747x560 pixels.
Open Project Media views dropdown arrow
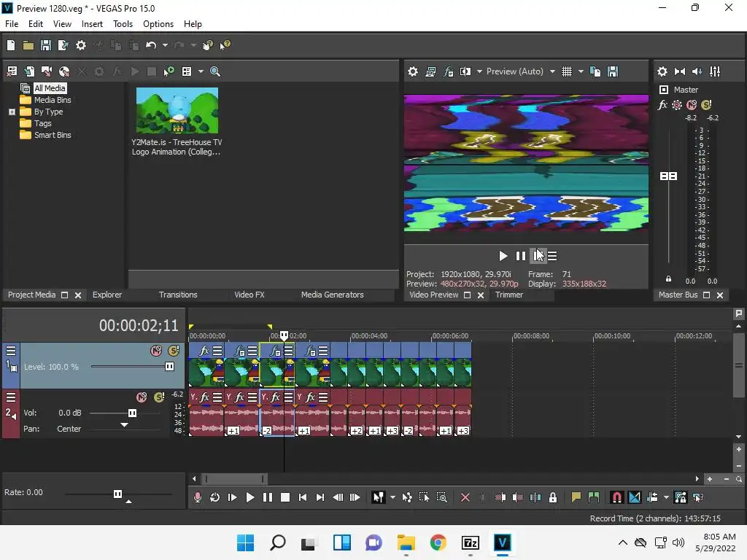pos(201,71)
